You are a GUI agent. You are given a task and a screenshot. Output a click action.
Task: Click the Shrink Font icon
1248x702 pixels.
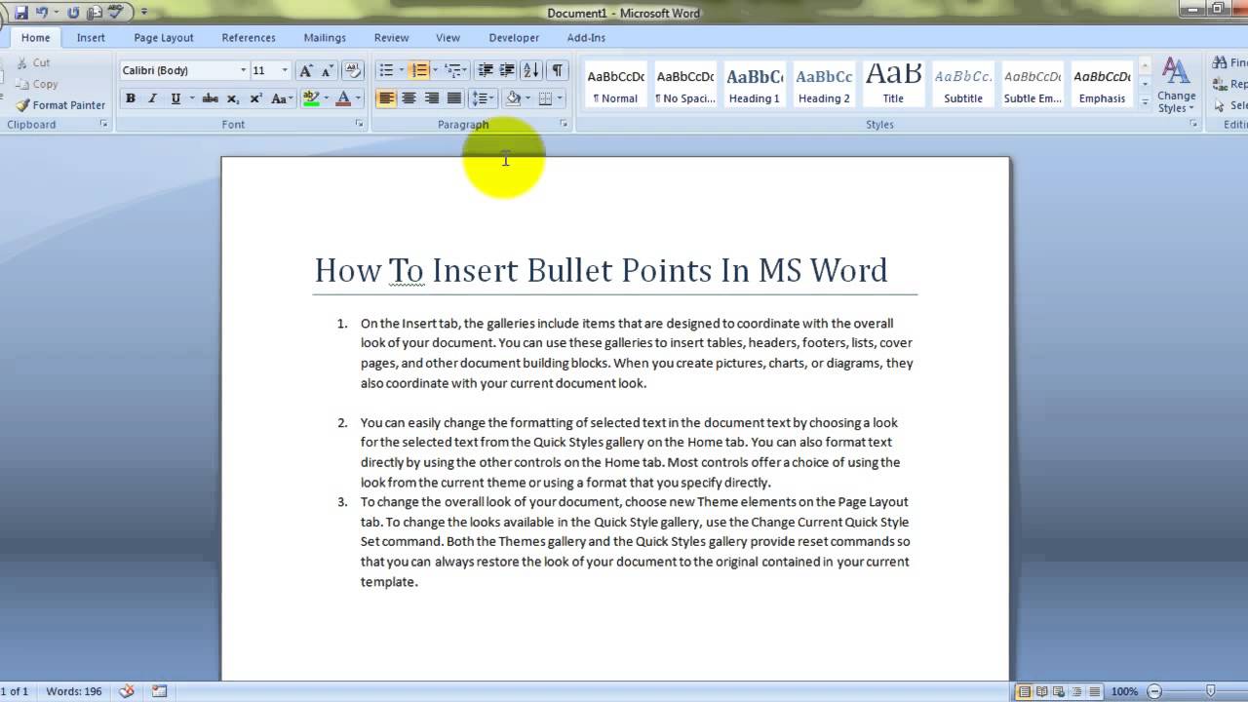[x=328, y=70]
